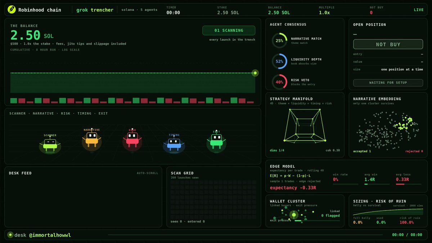Click the "accepted 1" label
This screenshot has height=243, width=432.
click(x=362, y=151)
